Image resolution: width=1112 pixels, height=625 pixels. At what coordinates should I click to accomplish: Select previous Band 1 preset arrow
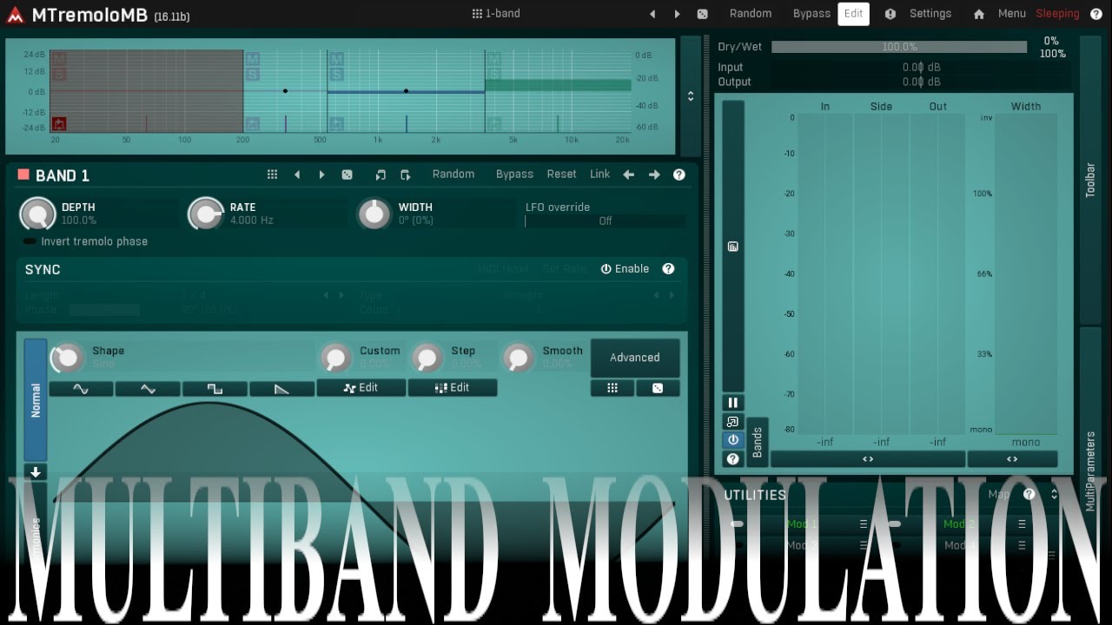[297, 174]
